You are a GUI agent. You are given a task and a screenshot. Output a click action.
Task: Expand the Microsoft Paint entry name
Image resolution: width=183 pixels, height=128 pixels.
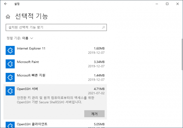pyautogui.click(x=28, y=62)
